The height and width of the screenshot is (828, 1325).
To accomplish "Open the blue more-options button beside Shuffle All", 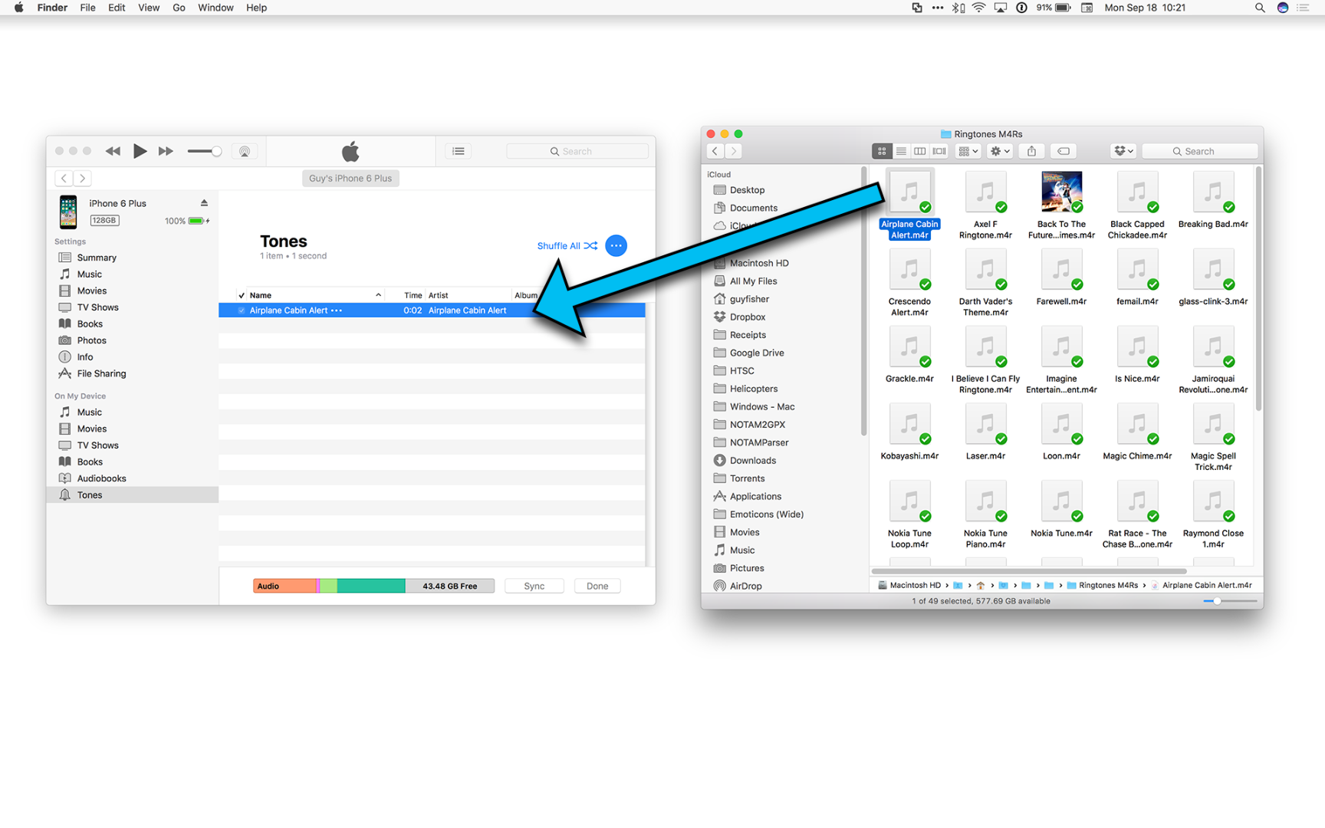I will point(616,245).
